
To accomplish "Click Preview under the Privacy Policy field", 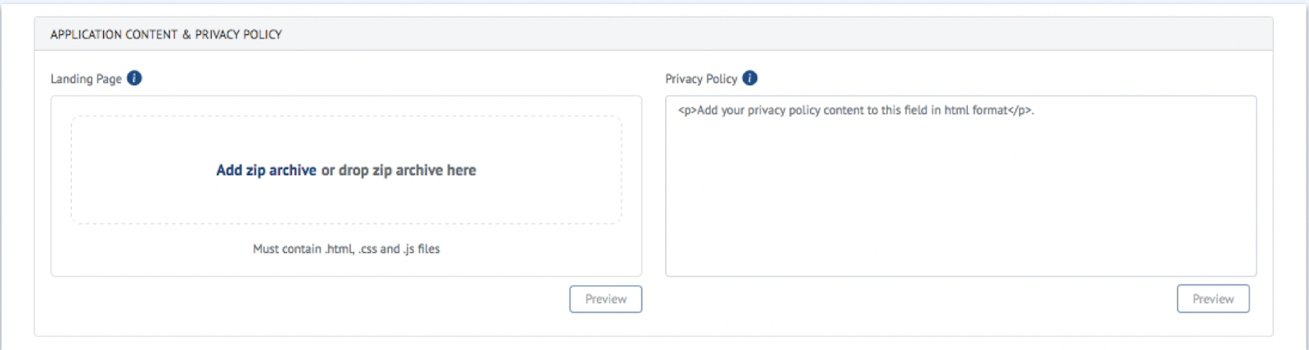I will pos(1212,299).
